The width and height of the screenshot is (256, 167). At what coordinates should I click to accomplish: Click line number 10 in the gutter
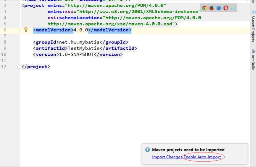(4, 54)
